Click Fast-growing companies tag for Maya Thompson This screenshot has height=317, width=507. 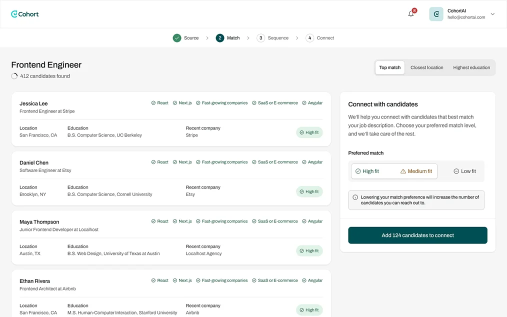click(x=222, y=221)
